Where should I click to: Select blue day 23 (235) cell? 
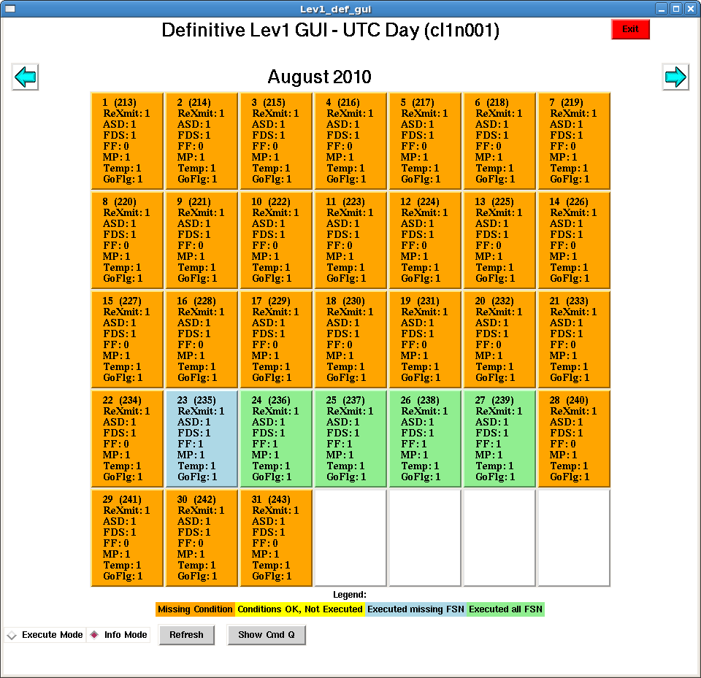pos(202,439)
